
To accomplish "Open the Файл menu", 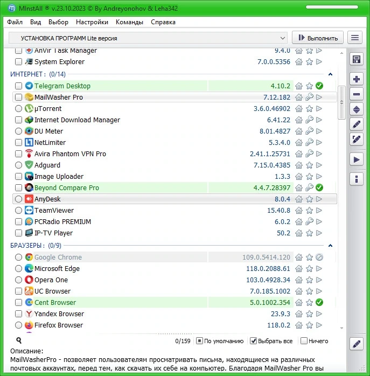I will coord(15,22).
